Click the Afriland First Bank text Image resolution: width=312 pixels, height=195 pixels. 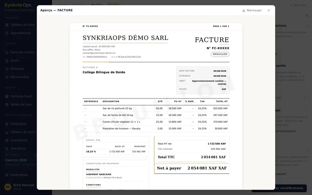click(112, 178)
